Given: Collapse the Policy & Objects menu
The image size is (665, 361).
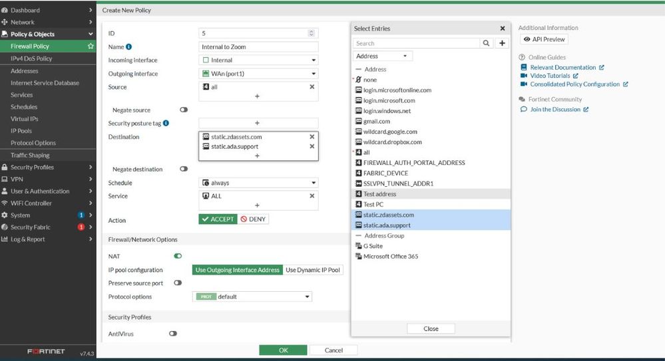Looking at the screenshot, I should coord(91,34).
